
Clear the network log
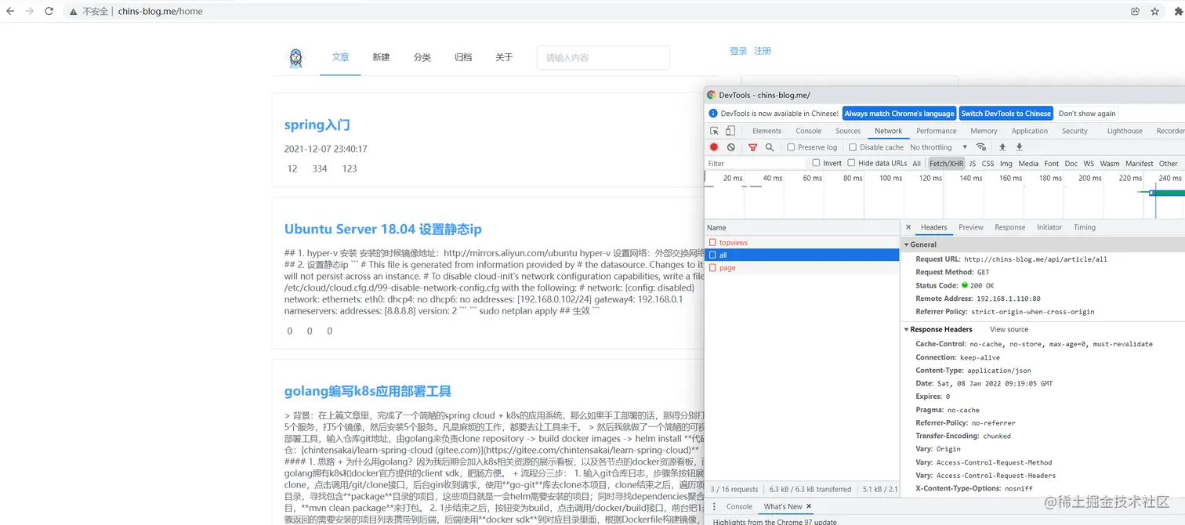pos(731,147)
